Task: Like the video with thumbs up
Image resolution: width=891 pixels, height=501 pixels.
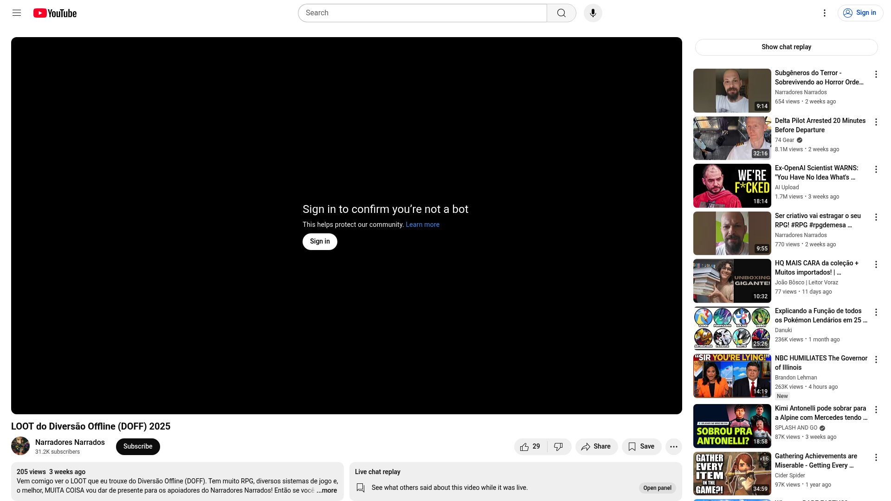Action: pyautogui.click(x=530, y=447)
